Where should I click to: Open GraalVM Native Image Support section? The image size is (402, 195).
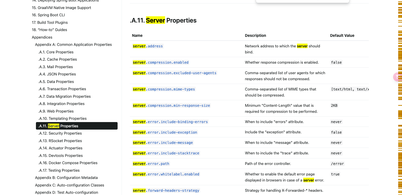[x=61, y=8]
